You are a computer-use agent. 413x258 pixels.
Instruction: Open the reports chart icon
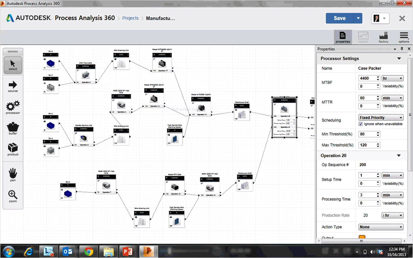(363, 37)
